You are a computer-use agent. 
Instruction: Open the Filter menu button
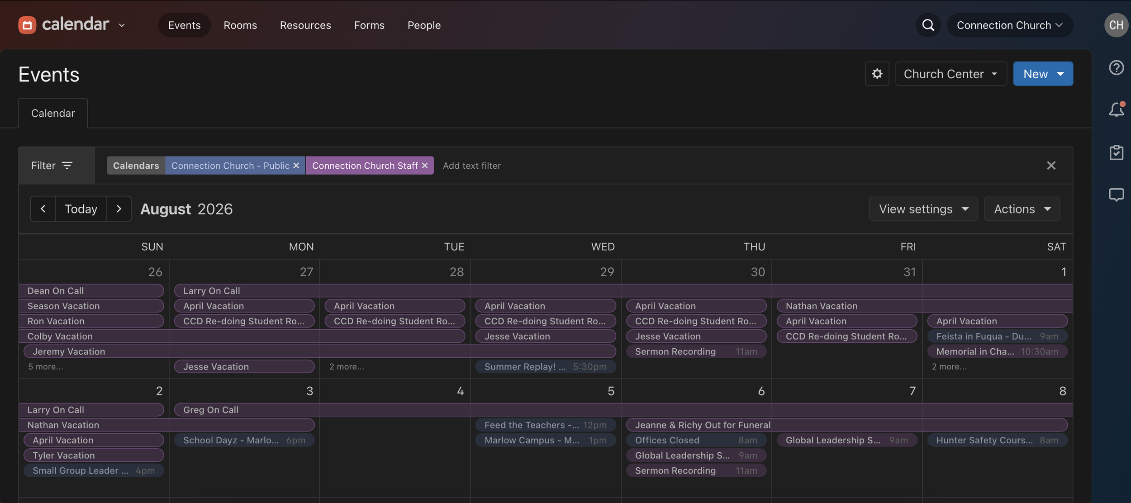coord(57,166)
